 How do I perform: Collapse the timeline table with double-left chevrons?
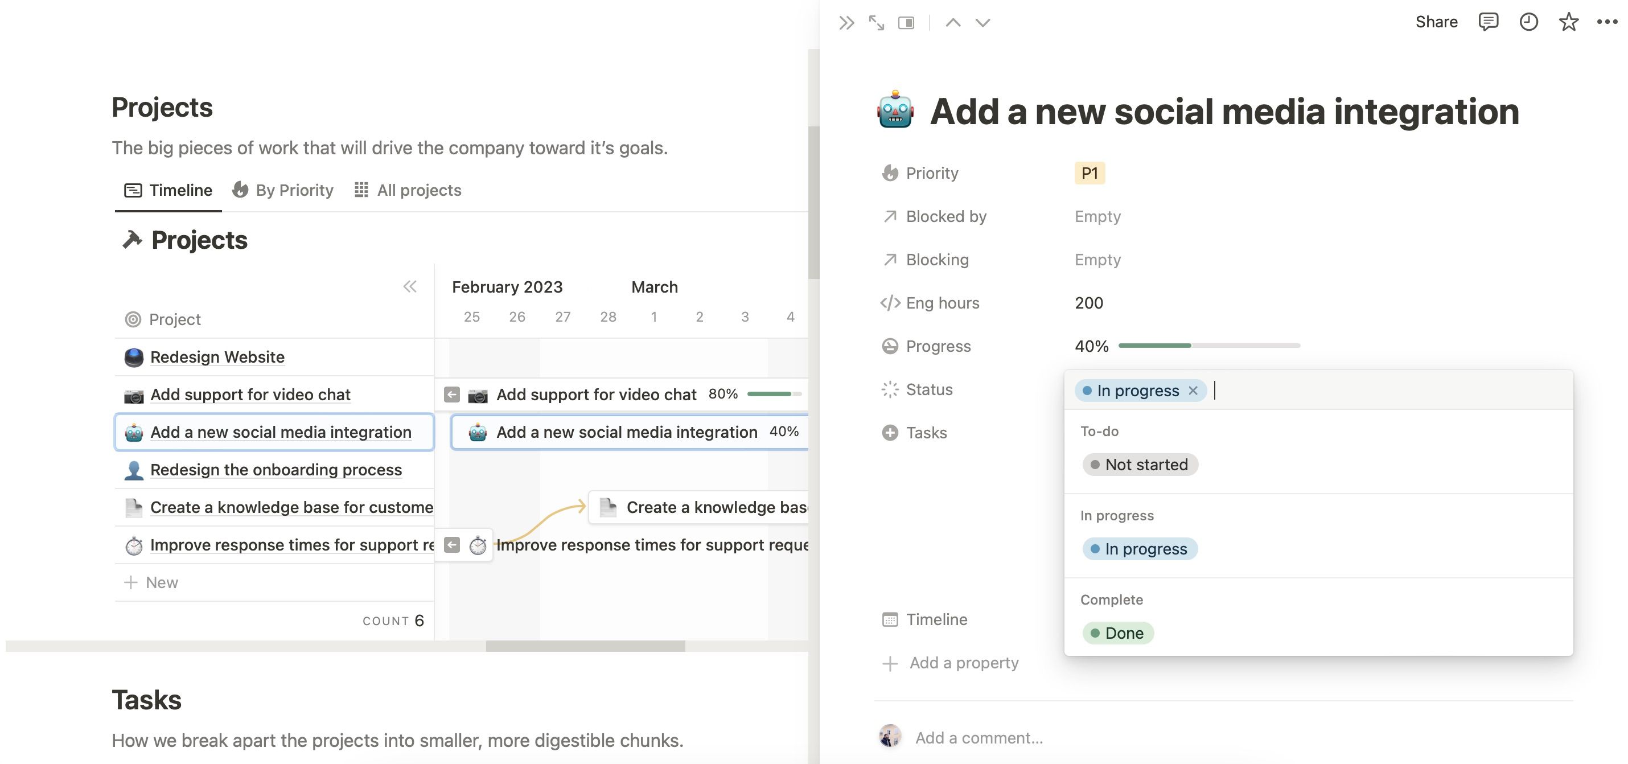409,287
